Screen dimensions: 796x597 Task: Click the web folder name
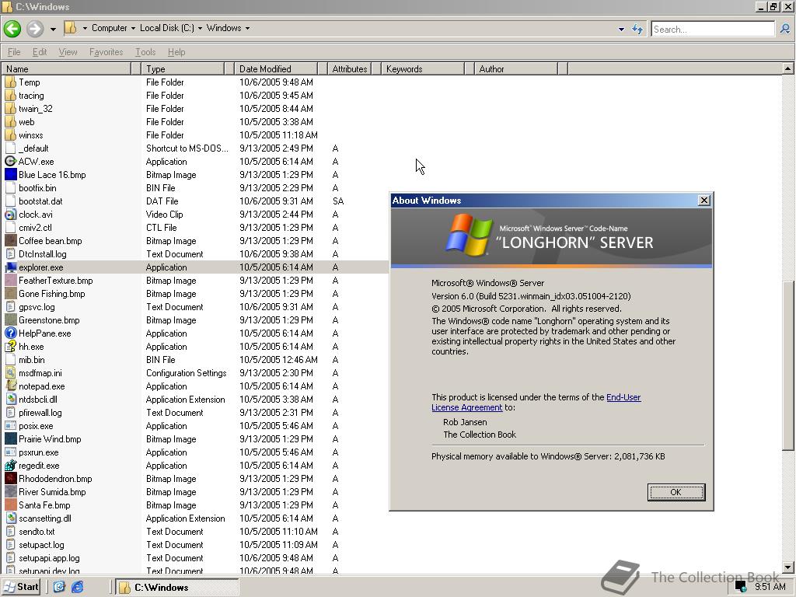pyautogui.click(x=26, y=122)
